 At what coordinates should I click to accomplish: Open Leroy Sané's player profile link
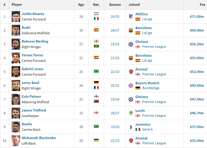(31, 83)
